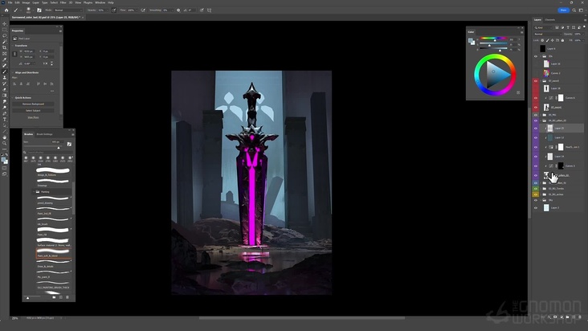
Task: Open the Window menu
Action: pyautogui.click(x=100, y=2)
